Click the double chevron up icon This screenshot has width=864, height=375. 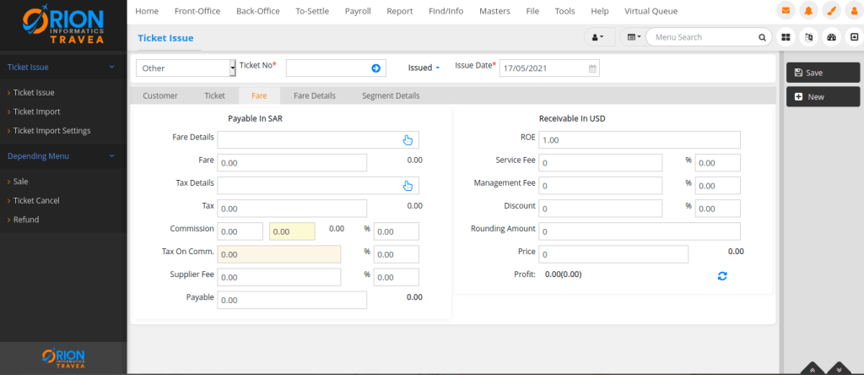click(x=813, y=369)
